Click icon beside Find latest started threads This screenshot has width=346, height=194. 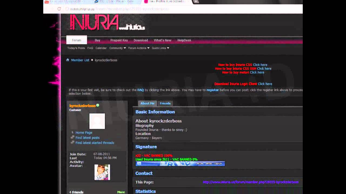(x=72, y=143)
